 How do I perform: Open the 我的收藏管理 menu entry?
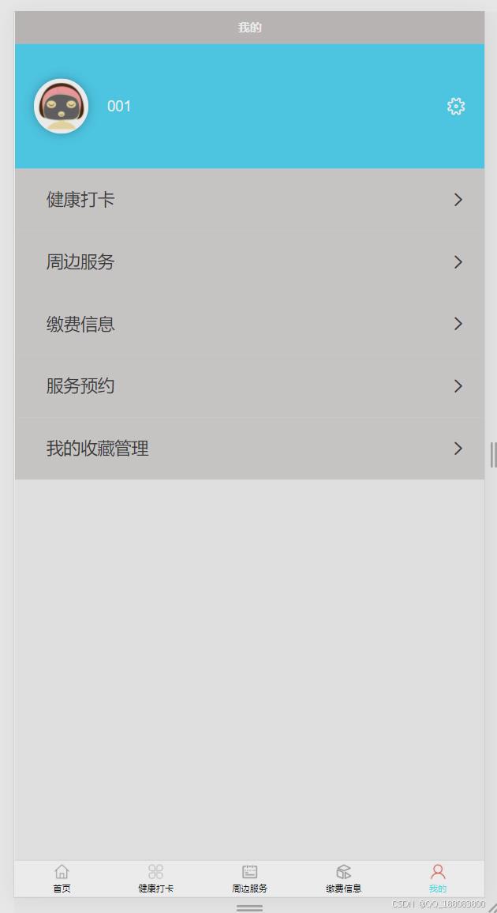point(249,449)
